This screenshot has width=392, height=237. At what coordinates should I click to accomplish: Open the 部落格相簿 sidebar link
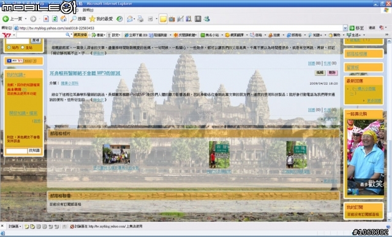[x=356, y=54]
